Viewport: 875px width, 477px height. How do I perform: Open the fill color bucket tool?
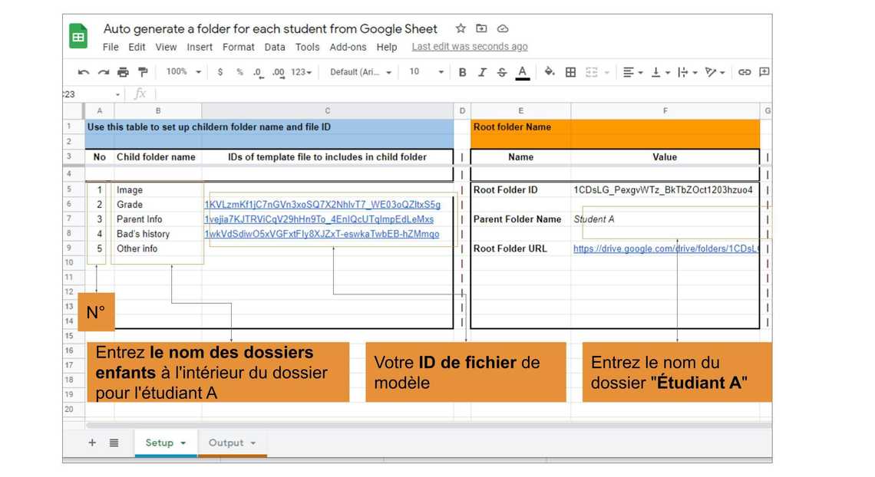point(549,72)
